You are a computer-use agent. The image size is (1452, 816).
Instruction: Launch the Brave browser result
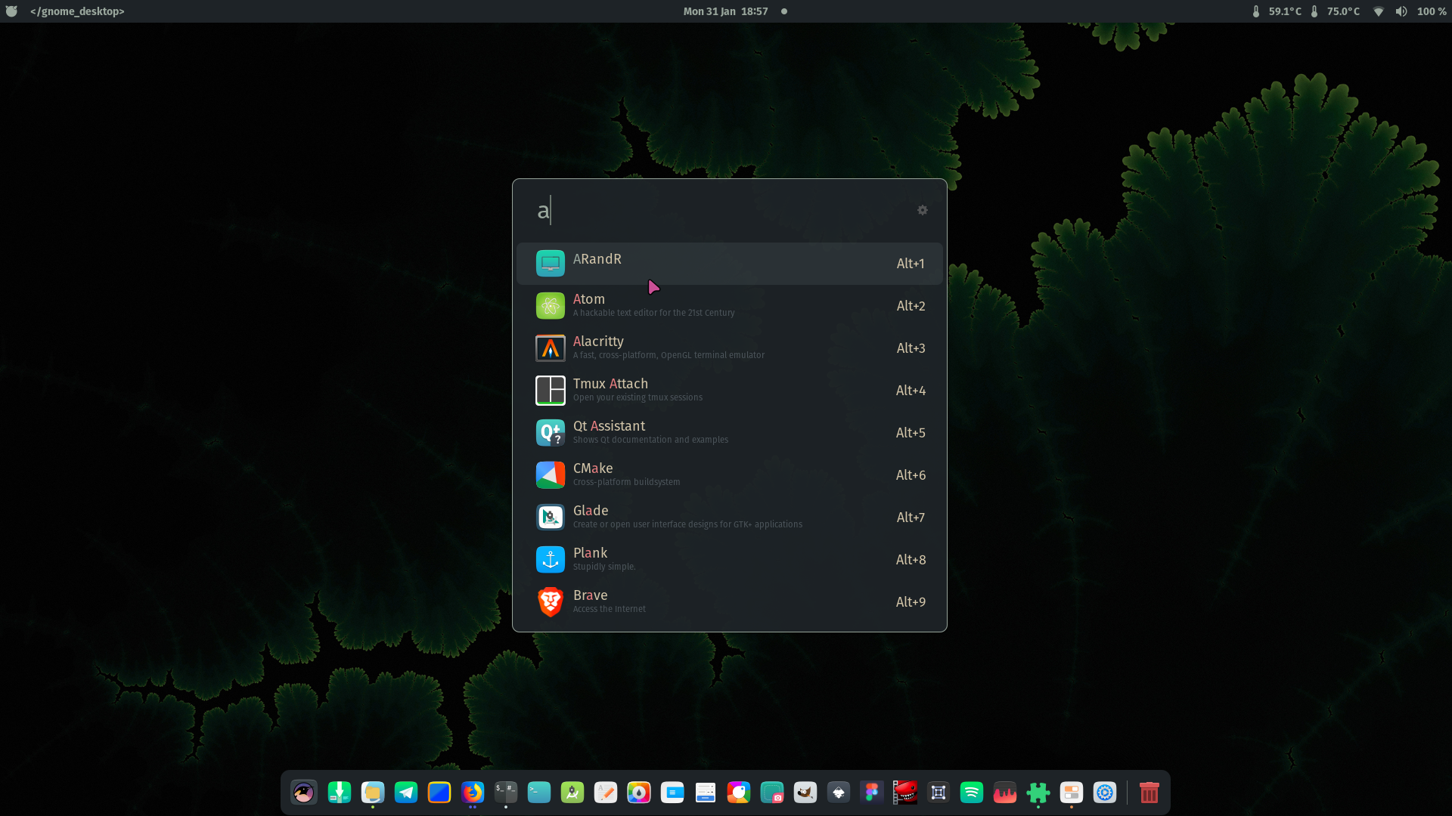tap(729, 602)
